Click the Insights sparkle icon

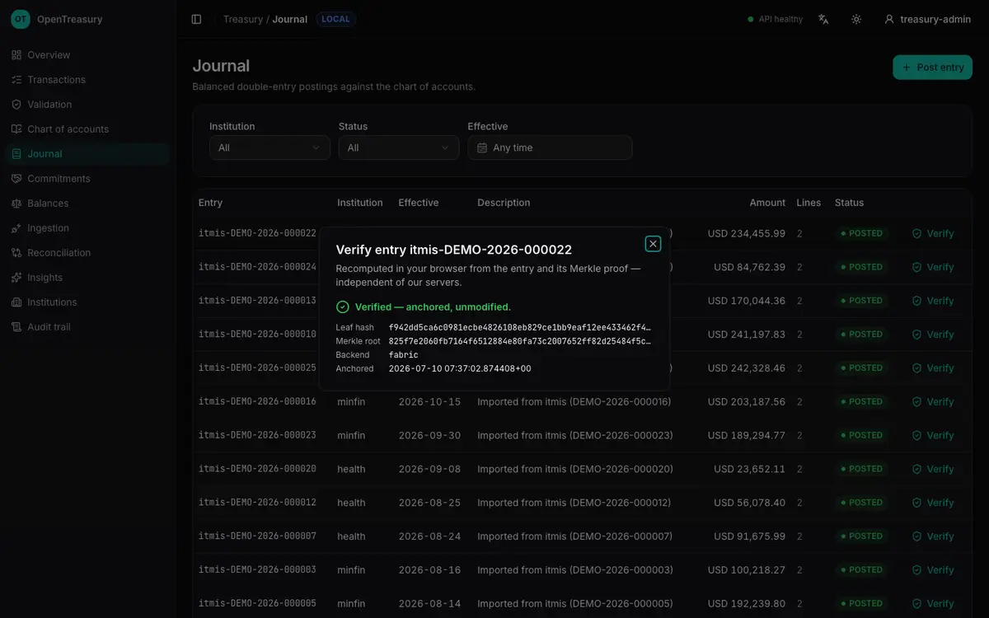16,278
